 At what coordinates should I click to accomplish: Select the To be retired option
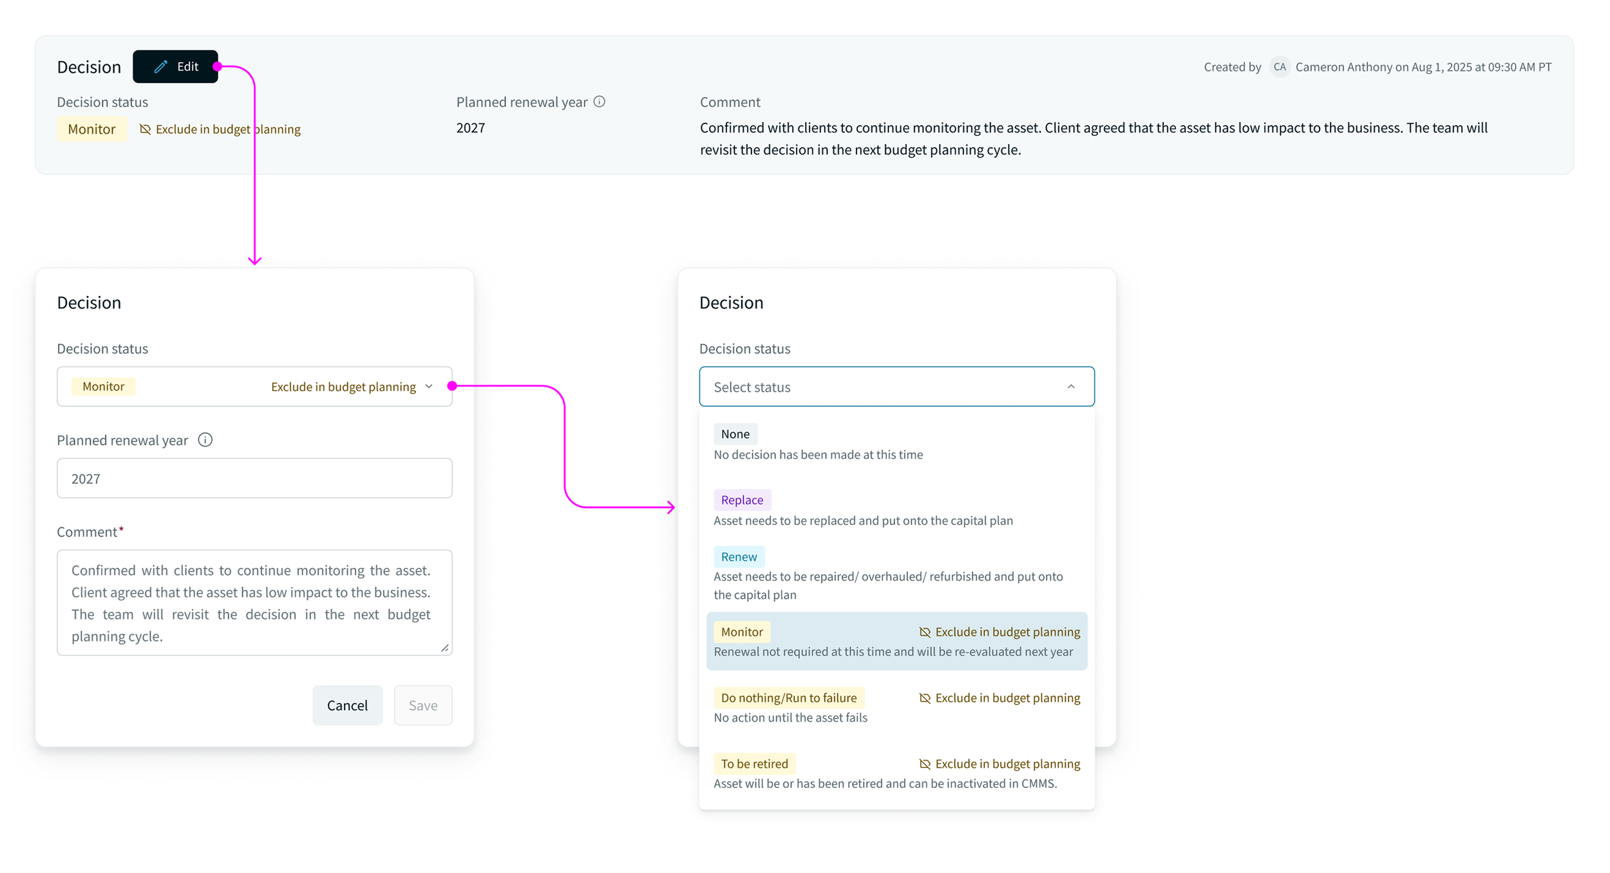754,764
